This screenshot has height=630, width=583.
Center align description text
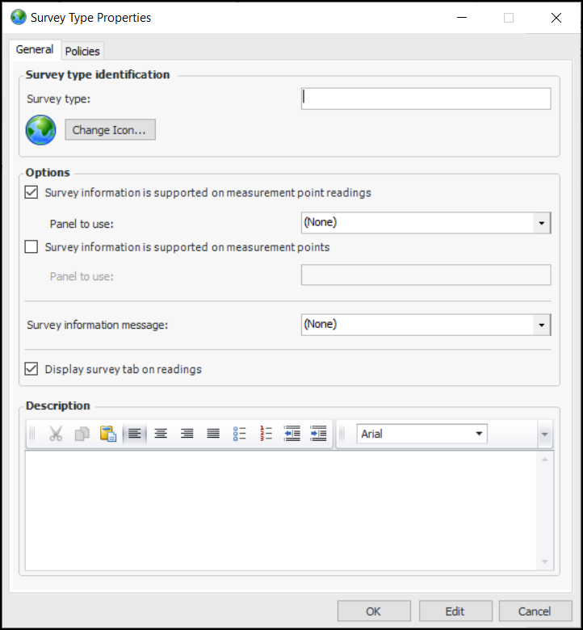(x=161, y=434)
